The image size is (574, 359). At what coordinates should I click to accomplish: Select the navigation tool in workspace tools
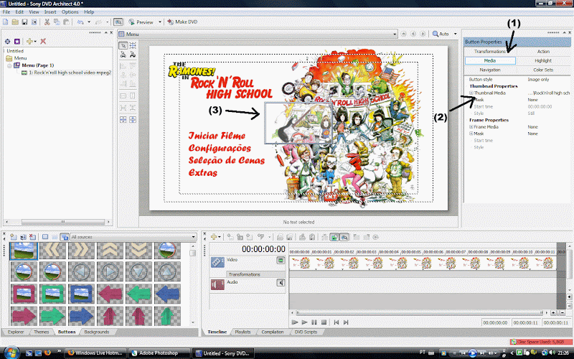[123, 55]
